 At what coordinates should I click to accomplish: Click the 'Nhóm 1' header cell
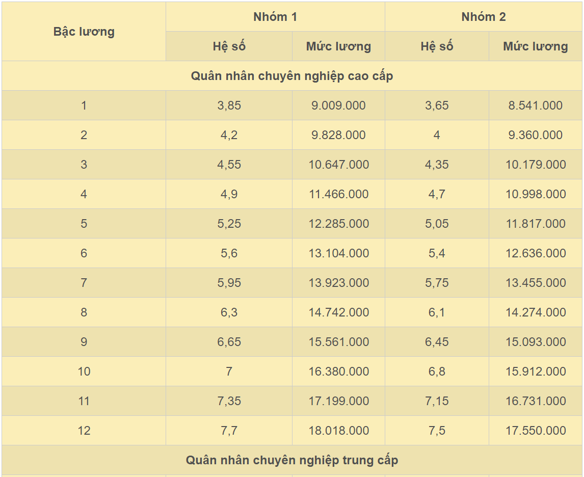pyautogui.click(x=275, y=17)
